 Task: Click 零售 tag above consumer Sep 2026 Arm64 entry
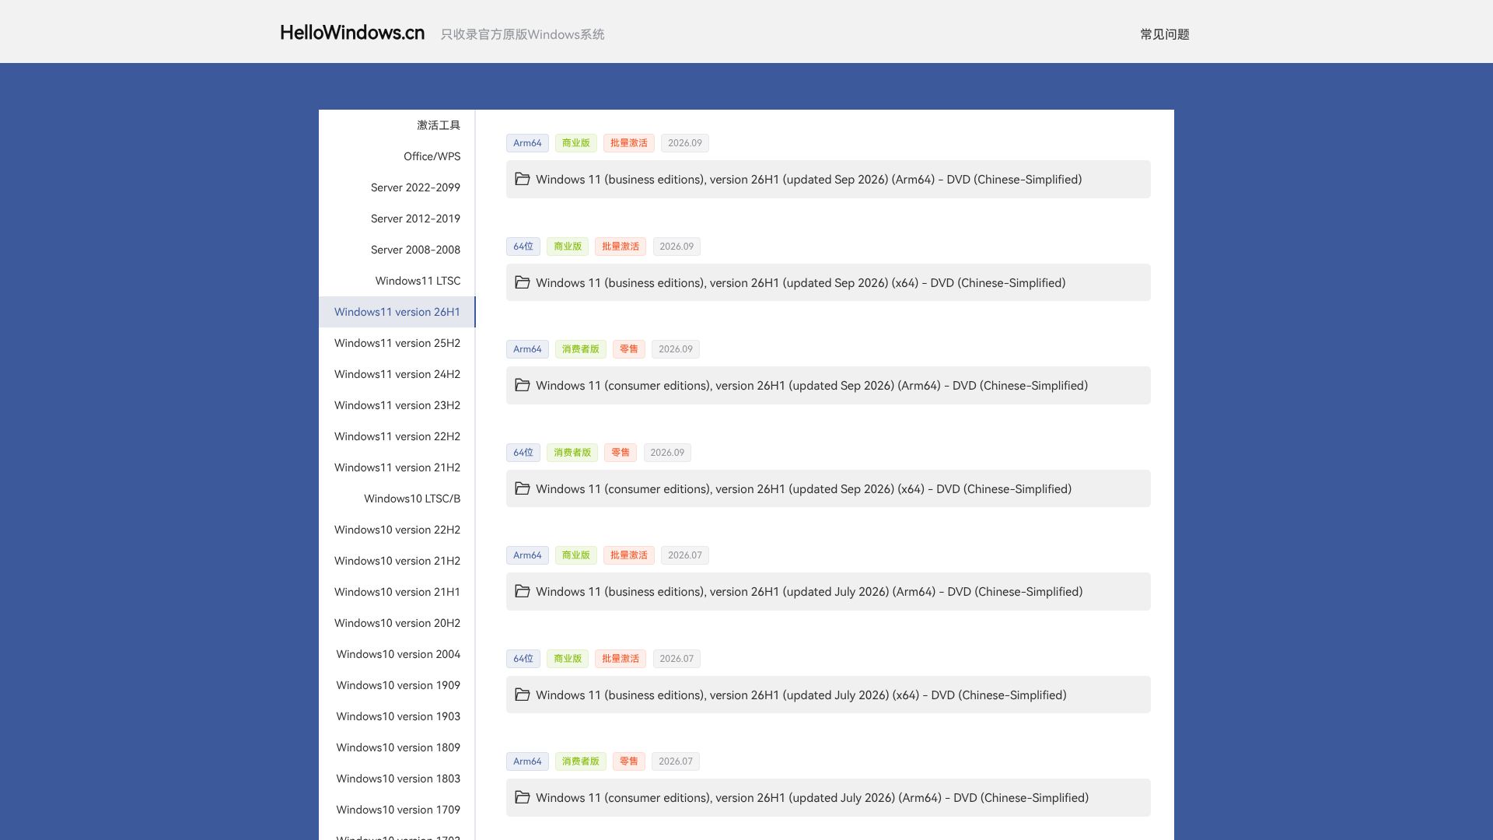[x=629, y=349]
